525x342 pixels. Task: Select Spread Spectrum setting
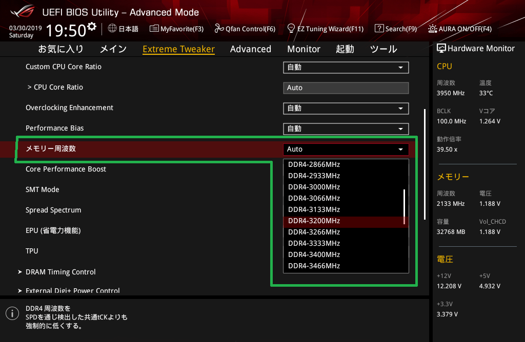53,210
